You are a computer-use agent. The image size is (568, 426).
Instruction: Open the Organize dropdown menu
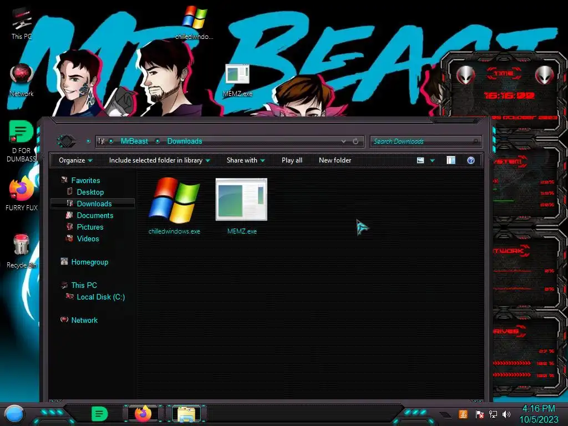(75, 160)
